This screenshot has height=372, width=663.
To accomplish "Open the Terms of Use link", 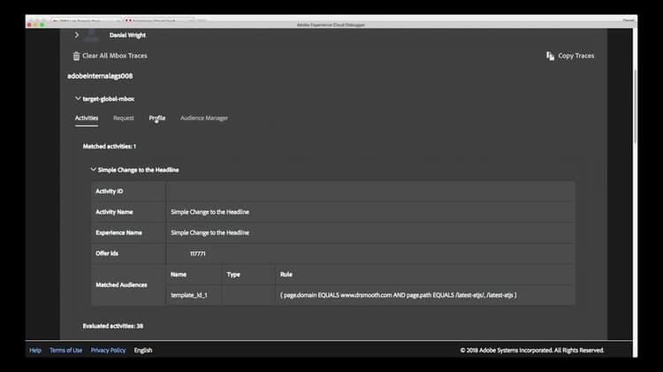I will click(x=66, y=350).
